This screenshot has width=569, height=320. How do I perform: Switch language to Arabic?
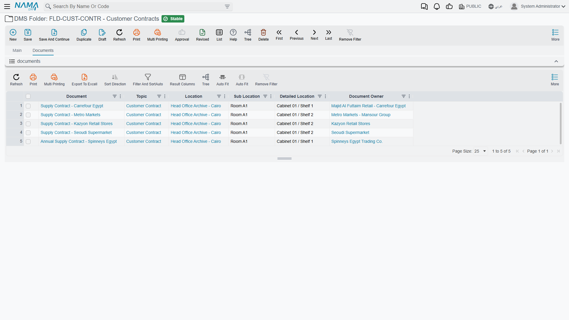[496, 6]
